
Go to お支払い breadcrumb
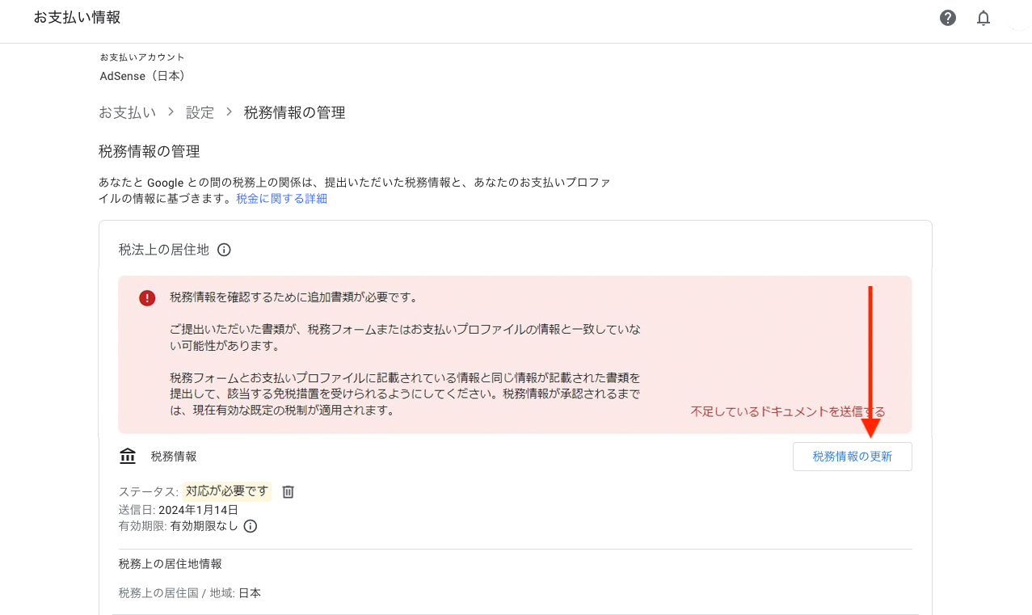coord(127,112)
